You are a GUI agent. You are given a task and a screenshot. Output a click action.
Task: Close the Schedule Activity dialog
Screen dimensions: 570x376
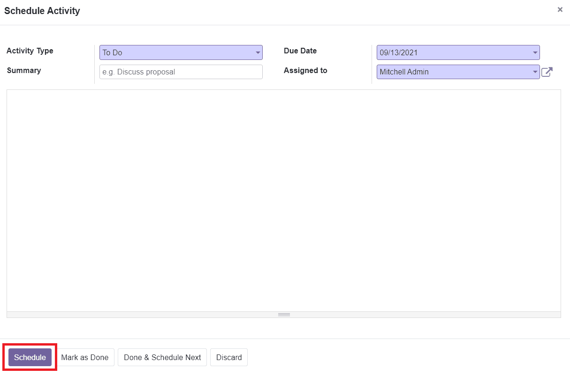click(x=560, y=9)
